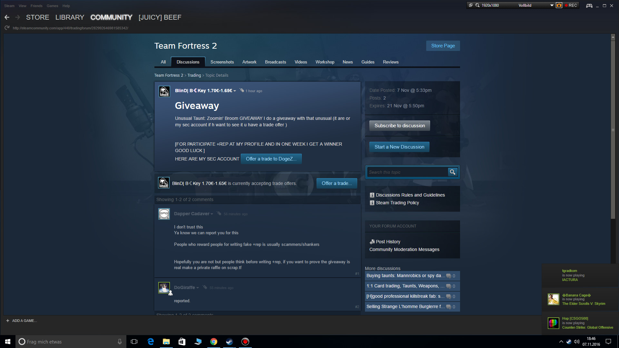Switch to the Screenshots tab
The image size is (619, 348).
tap(222, 62)
